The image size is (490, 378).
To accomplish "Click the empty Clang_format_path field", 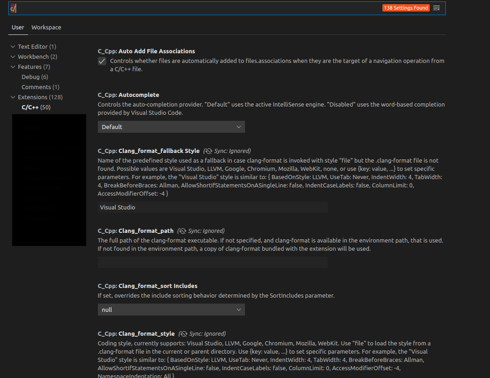I will point(212,262).
